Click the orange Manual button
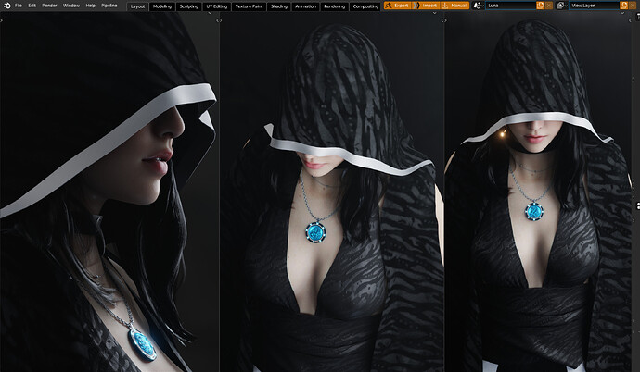 (x=454, y=6)
